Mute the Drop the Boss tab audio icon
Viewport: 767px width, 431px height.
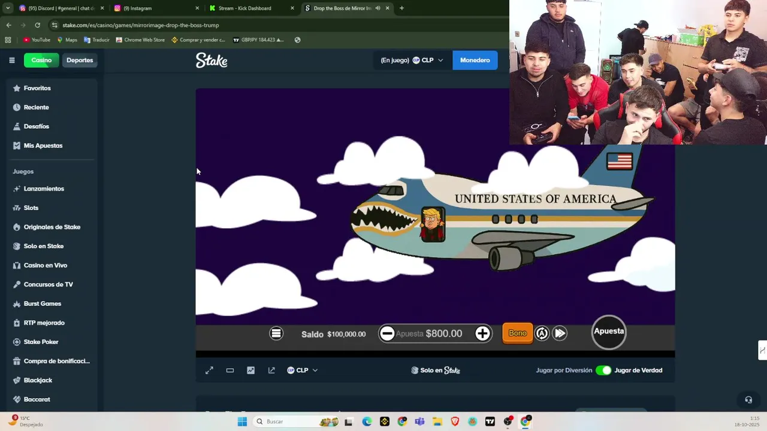[x=378, y=8]
